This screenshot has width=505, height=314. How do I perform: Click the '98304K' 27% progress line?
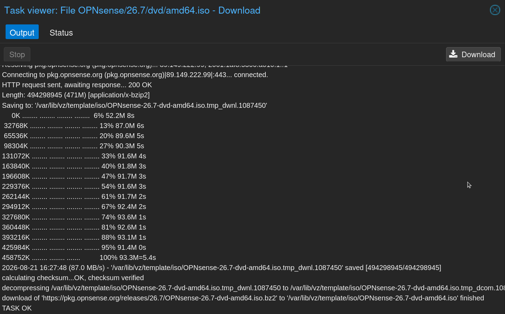pyautogui.click(x=74, y=146)
